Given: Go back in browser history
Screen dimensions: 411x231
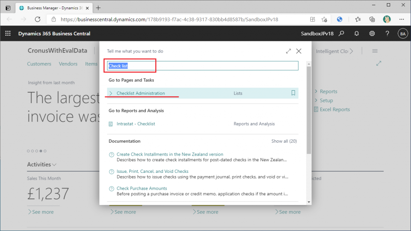Looking at the screenshot, I should coord(10,19).
